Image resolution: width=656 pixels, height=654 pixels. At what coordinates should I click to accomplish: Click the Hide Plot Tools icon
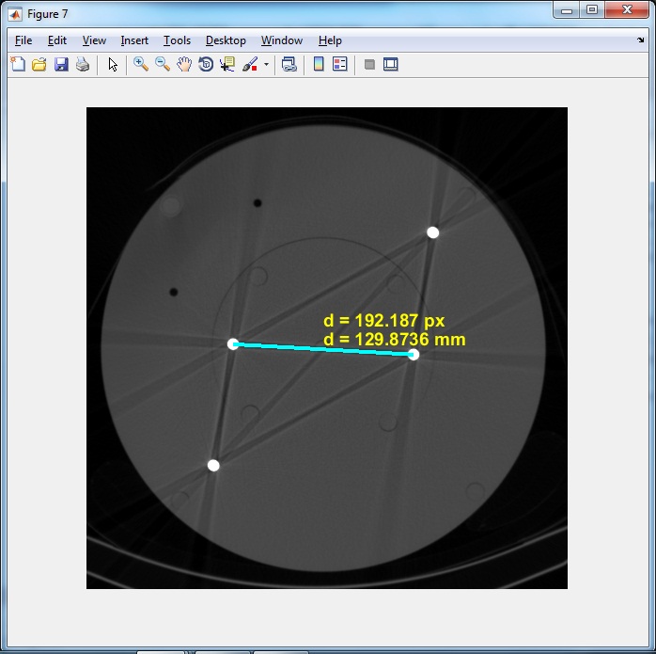369,65
